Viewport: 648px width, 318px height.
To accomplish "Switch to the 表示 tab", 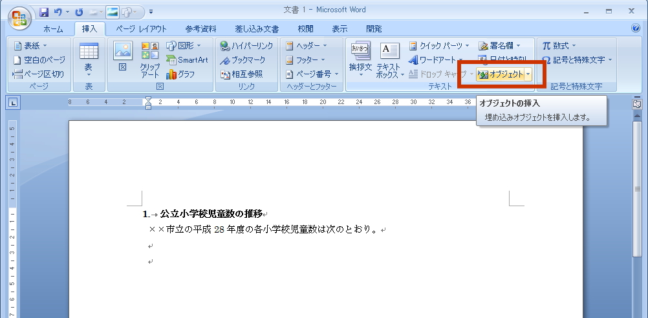I will (340, 29).
